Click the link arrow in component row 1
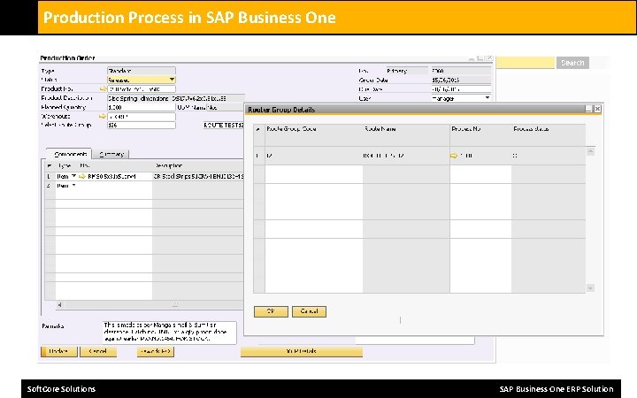This screenshot has height=398, width=637. pos(82,176)
